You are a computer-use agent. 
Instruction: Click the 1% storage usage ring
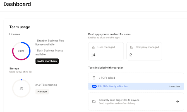[x=21, y=88]
